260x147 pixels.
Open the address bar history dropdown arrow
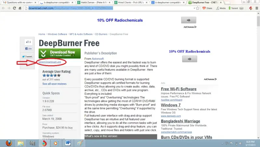tap(194, 8)
